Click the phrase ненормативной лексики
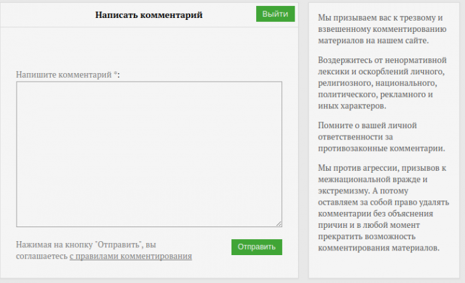 click(x=399, y=65)
